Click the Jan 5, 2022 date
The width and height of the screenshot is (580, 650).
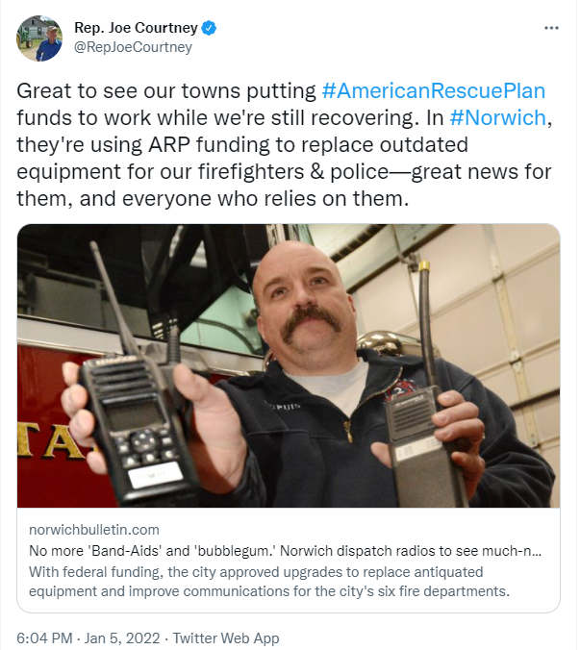coord(122,637)
